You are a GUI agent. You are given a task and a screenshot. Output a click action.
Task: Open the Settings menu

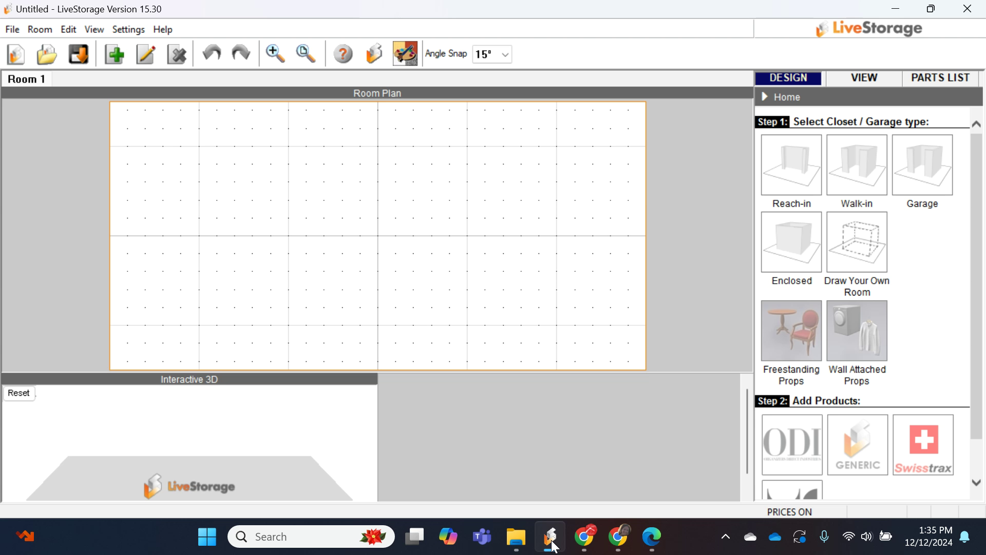point(128,29)
